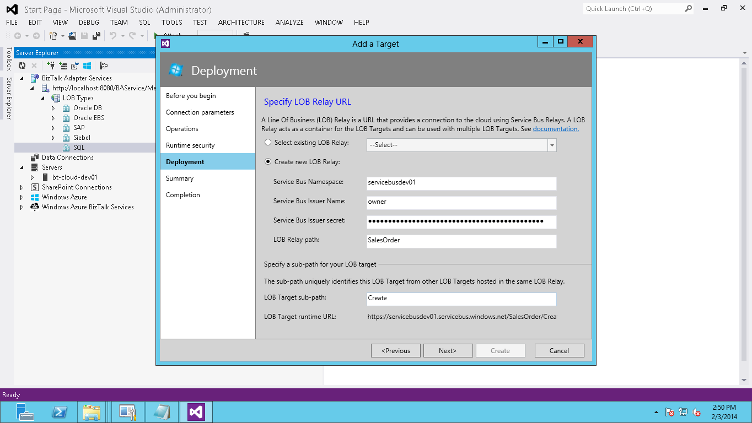The image size is (752, 423).
Task: Click the Quick Launch search magnifier icon
Action: click(689, 9)
